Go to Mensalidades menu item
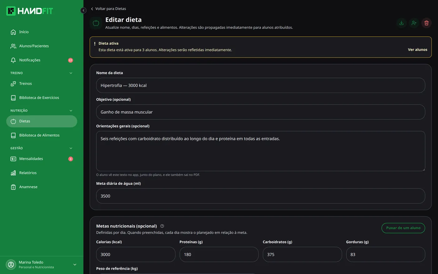438x274 pixels. [42, 159]
